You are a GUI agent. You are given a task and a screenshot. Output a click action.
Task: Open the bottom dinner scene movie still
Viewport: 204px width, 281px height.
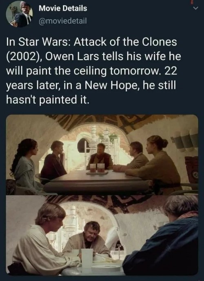(102, 235)
